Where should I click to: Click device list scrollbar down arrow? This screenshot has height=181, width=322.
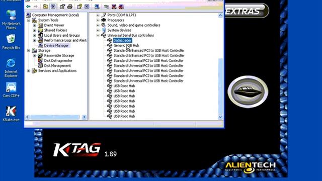(x=220, y=117)
